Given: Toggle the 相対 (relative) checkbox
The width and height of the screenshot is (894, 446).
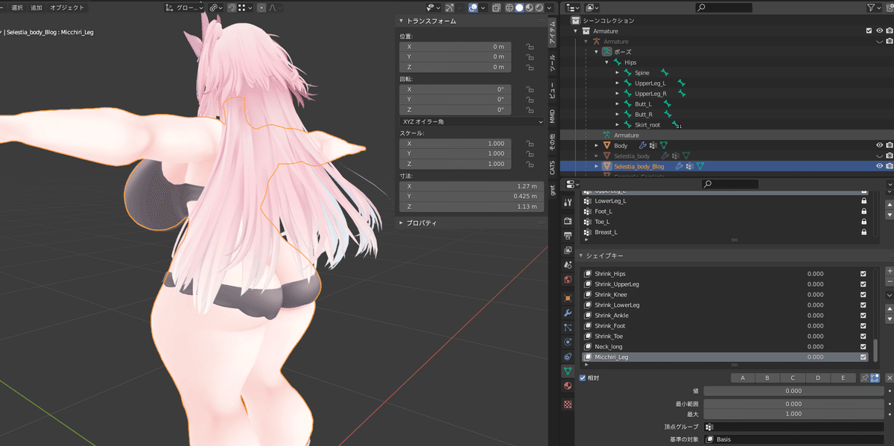Looking at the screenshot, I should (x=583, y=378).
